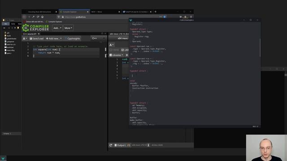Click the browser wrench tools icon
Viewport: 287px width, 161px height.
[x=33, y=17]
